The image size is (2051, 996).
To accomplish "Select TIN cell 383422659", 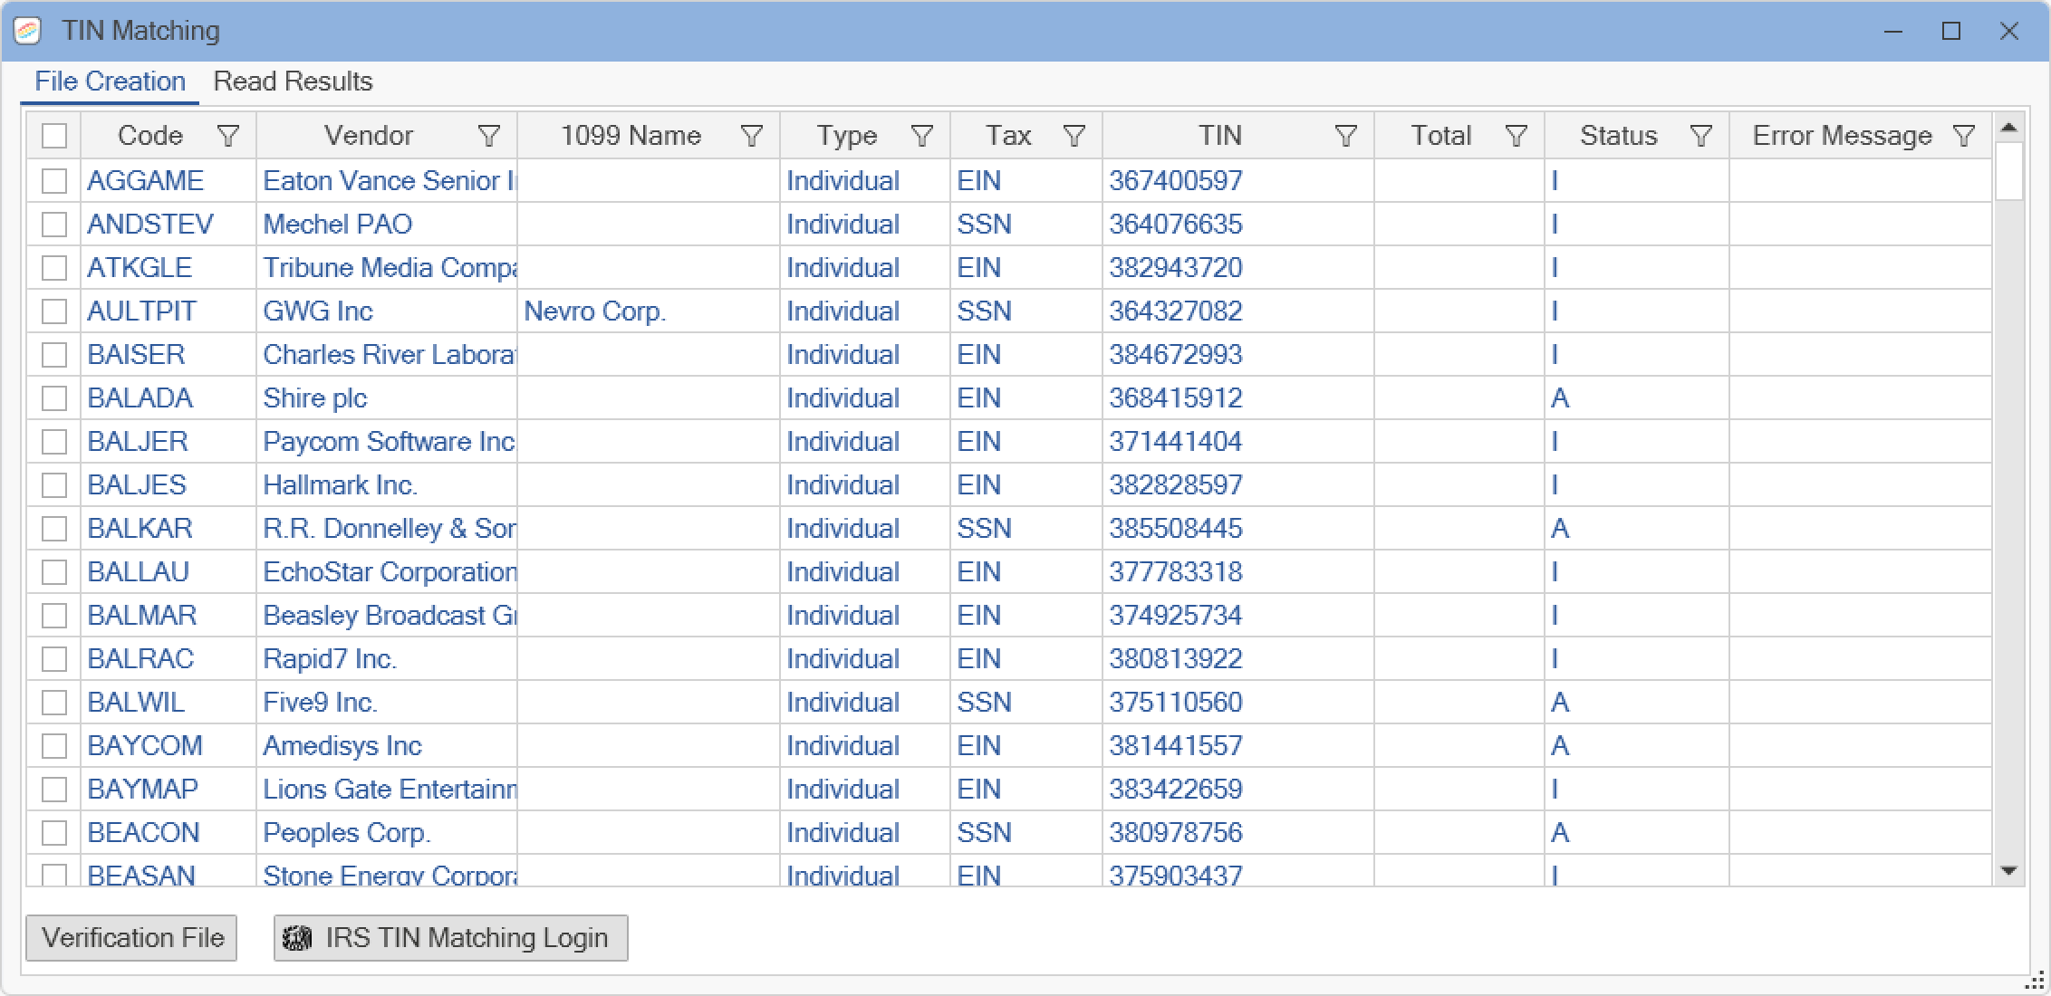I will click(1238, 790).
